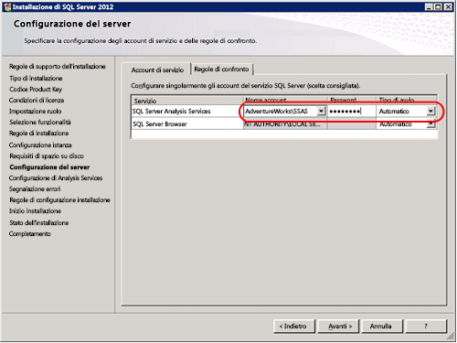The width and height of the screenshot is (457, 343).
Task: Click the window resize grip in corner
Action: click(451, 337)
